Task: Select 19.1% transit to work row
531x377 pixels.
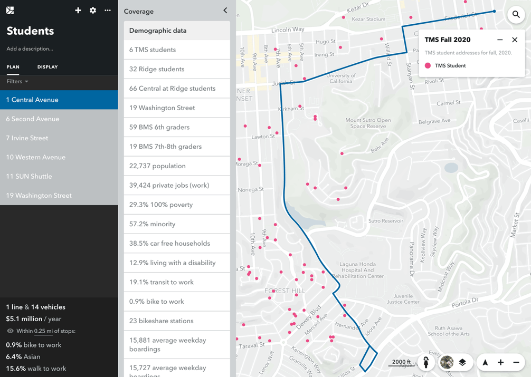Action: point(177,282)
